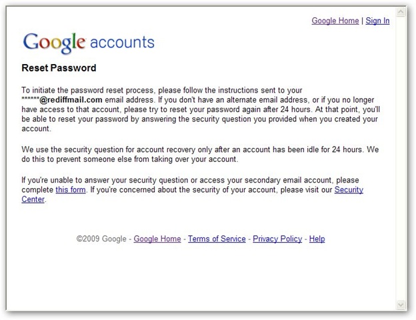The image size is (416, 320).
Task: Click the ©2009 Google copyright text
Action: (x=102, y=239)
